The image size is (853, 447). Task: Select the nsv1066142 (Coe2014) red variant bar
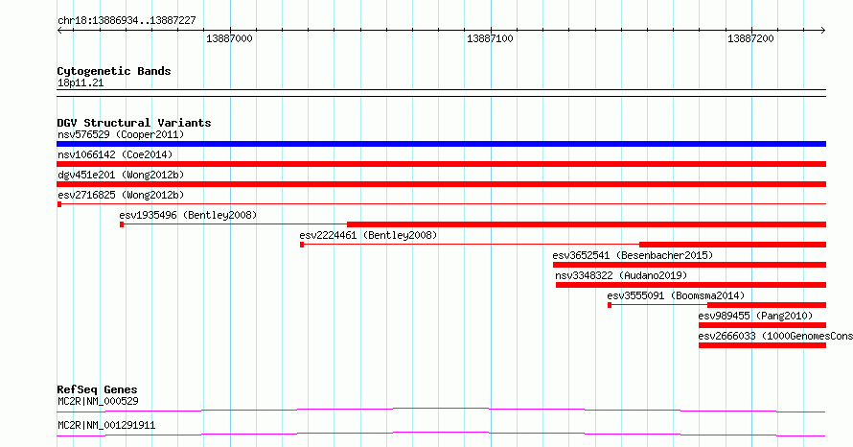click(x=441, y=164)
